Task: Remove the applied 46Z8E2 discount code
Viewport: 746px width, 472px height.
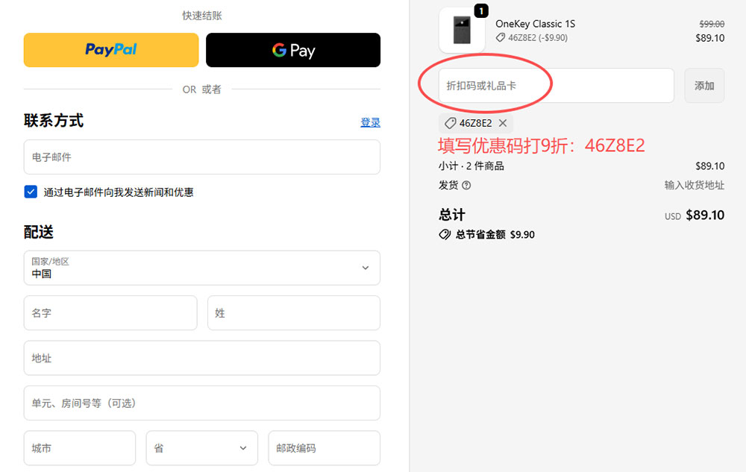Action: click(x=502, y=123)
